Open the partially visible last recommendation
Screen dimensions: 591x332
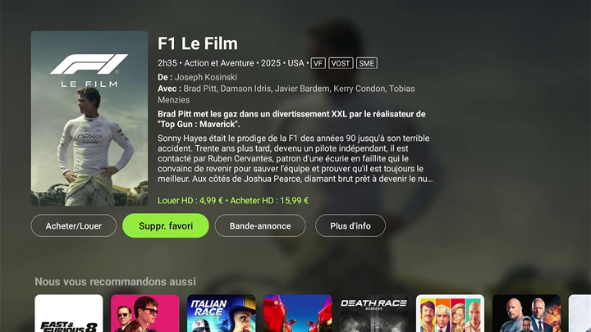click(x=580, y=313)
